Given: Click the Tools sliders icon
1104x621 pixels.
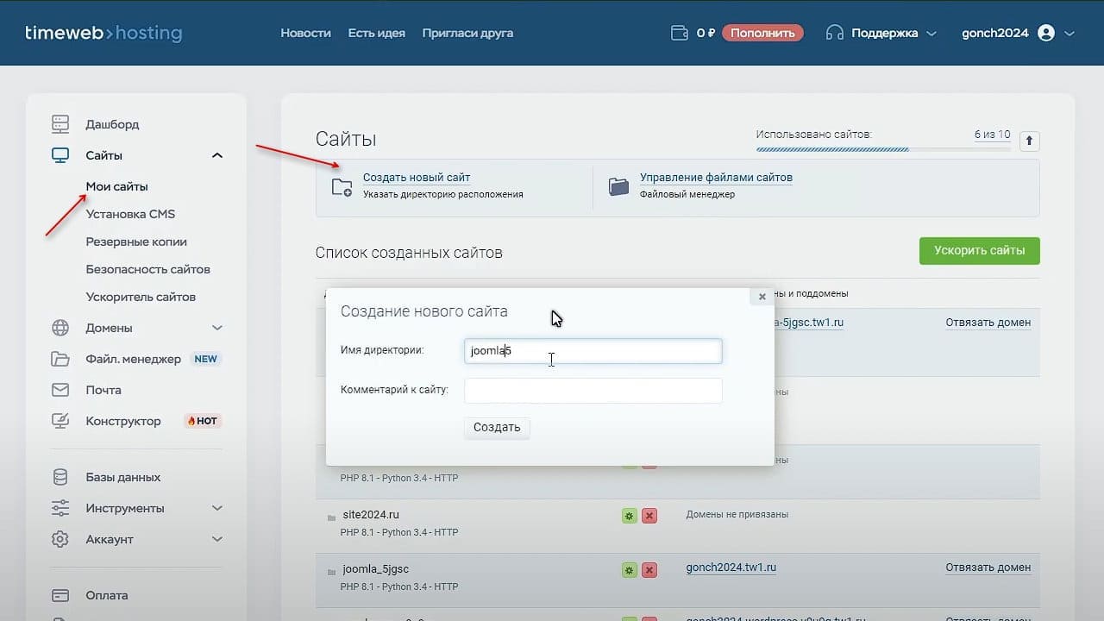Looking at the screenshot, I should [x=60, y=508].
